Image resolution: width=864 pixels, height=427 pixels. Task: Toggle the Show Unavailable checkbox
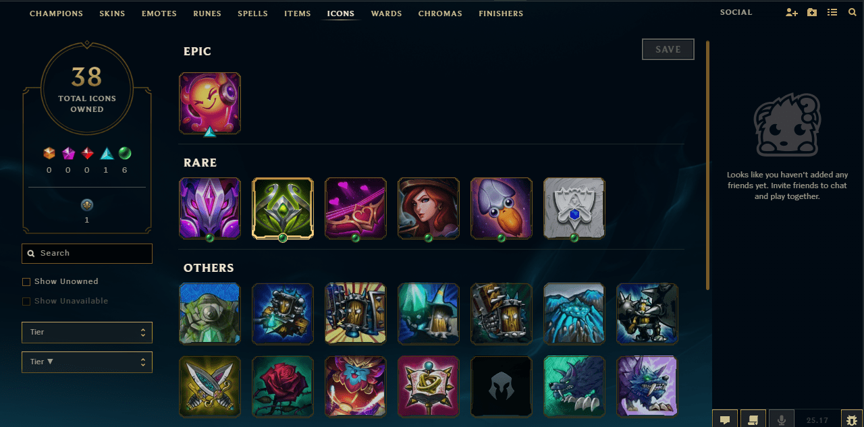(26, 302)
